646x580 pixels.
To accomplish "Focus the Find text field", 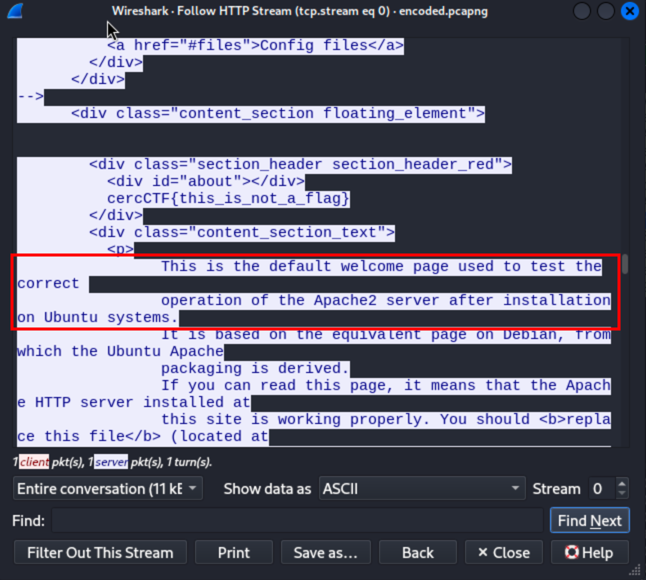I will tap(297, 521).
